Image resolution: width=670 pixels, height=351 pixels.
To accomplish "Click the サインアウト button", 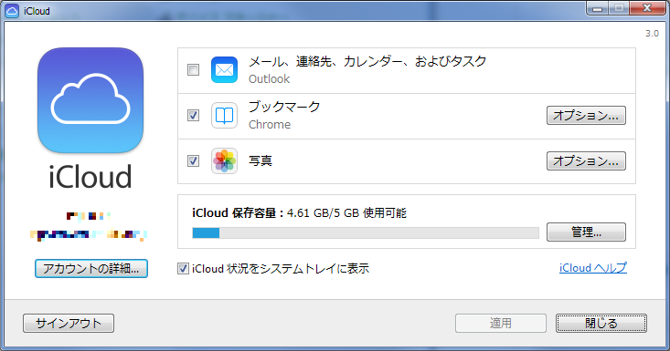I will (69, 324).
